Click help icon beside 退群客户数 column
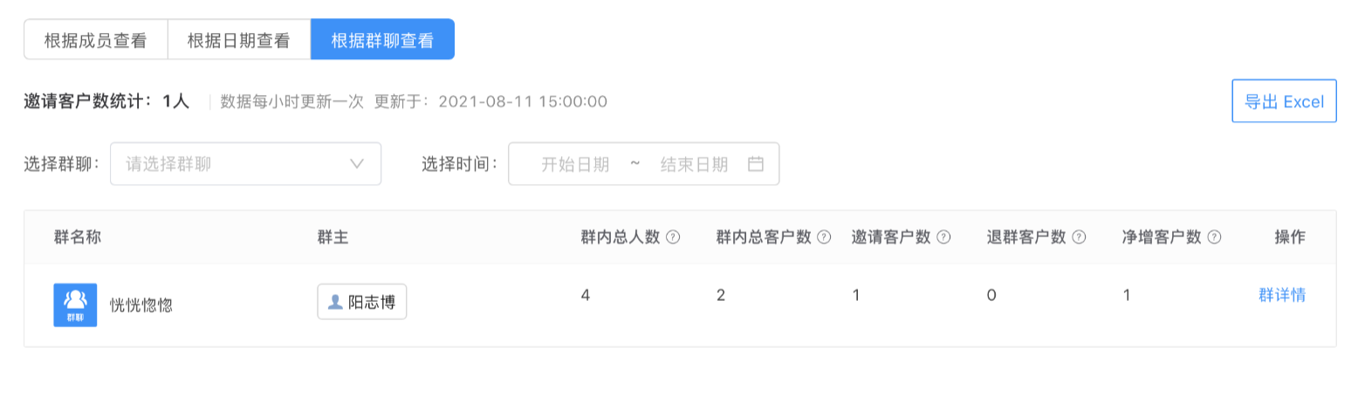The width and height of the screenshot is (1358, 416). tap(1079, 237)
